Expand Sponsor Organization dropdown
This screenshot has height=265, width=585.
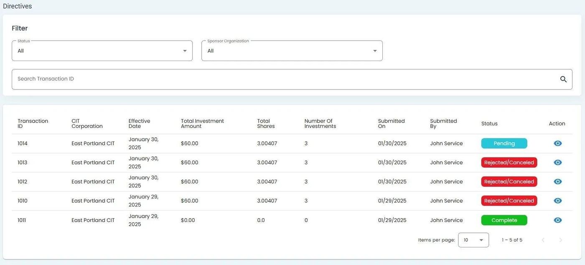coord(292,51)
